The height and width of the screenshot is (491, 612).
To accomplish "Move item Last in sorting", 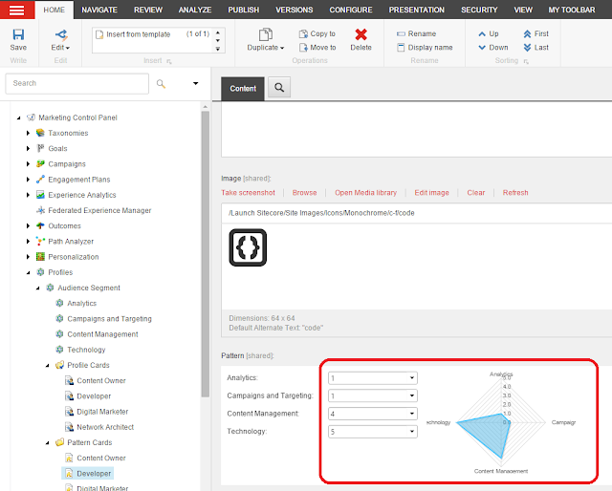I will pos(535,48).
